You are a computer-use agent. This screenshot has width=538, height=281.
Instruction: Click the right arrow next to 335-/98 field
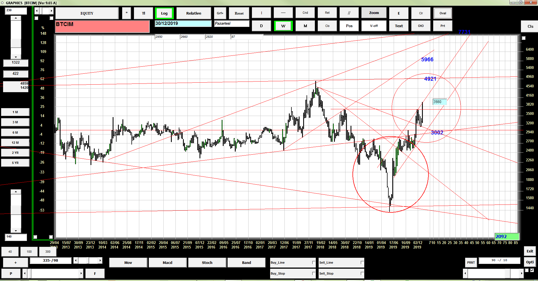pyautogui.click(x=100, y=261)
